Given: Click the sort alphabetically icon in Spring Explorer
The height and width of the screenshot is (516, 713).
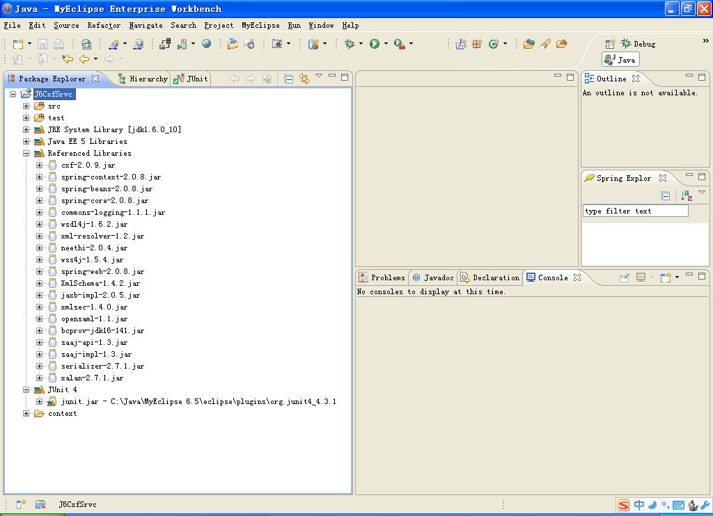Looking at the screenshot, I should 687,196.
